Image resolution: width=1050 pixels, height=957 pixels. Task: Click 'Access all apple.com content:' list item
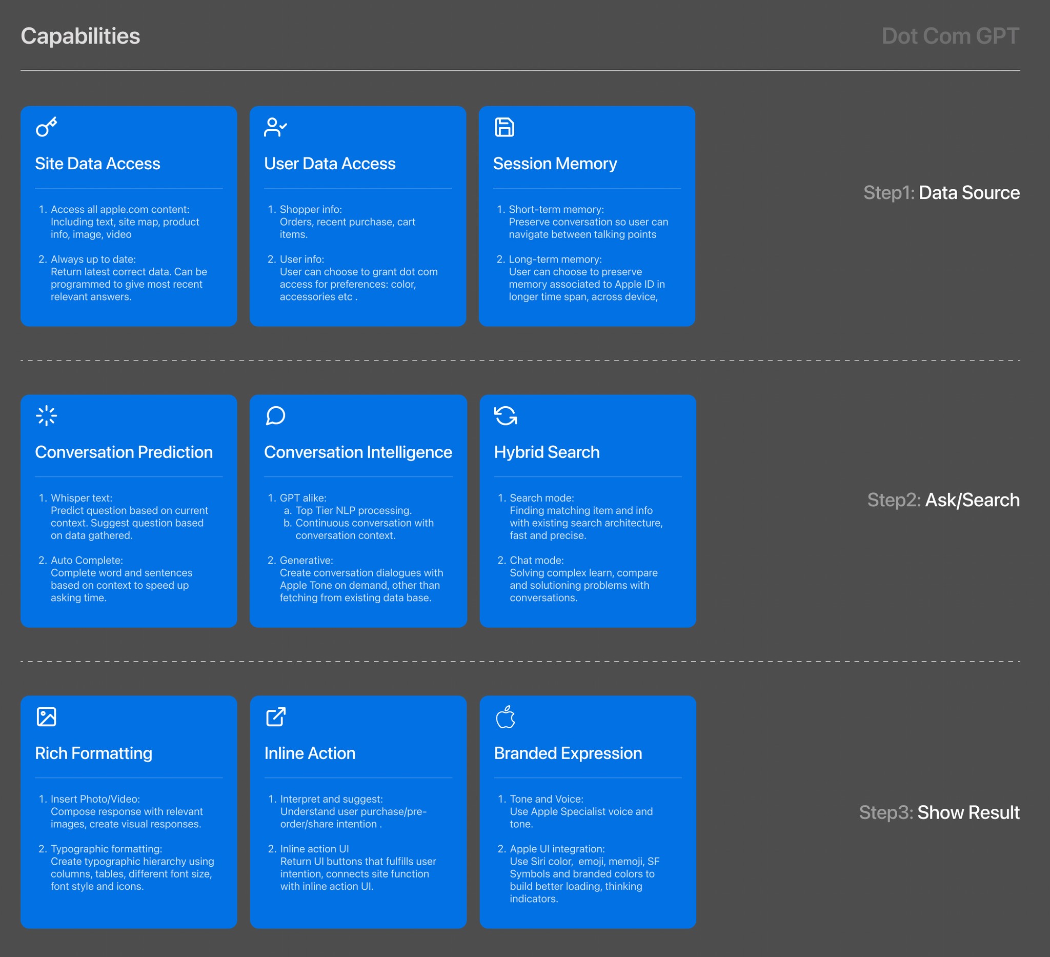pyautogui.click(x=120, y=209)
